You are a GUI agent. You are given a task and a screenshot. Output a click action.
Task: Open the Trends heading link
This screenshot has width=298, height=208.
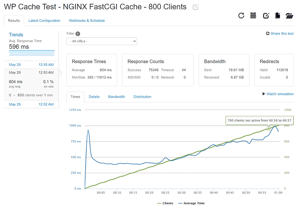(16, 35)
